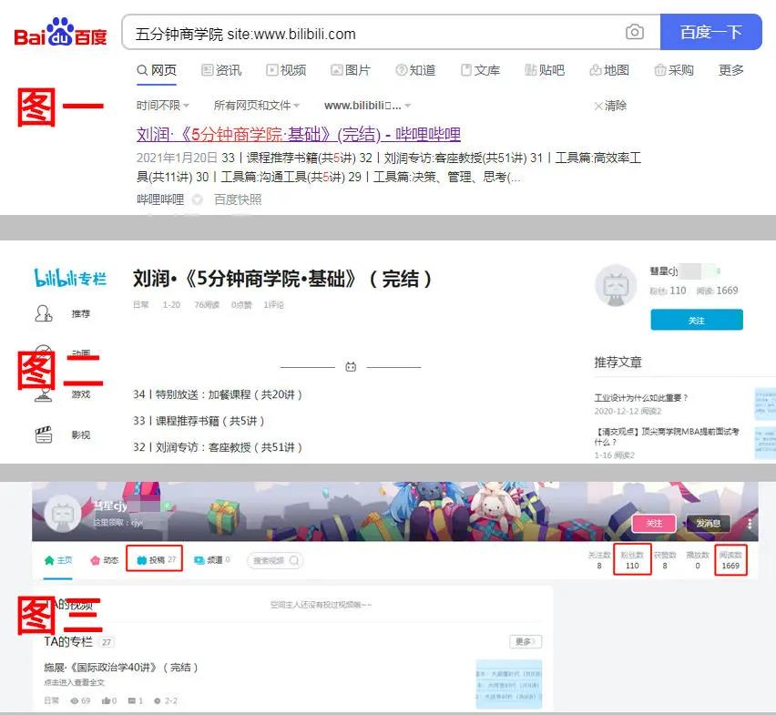Click the 关注数 8 stat

[598, 560]
